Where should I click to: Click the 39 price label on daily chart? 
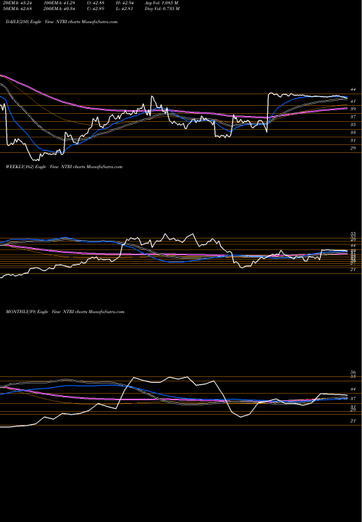coord(353,109)
